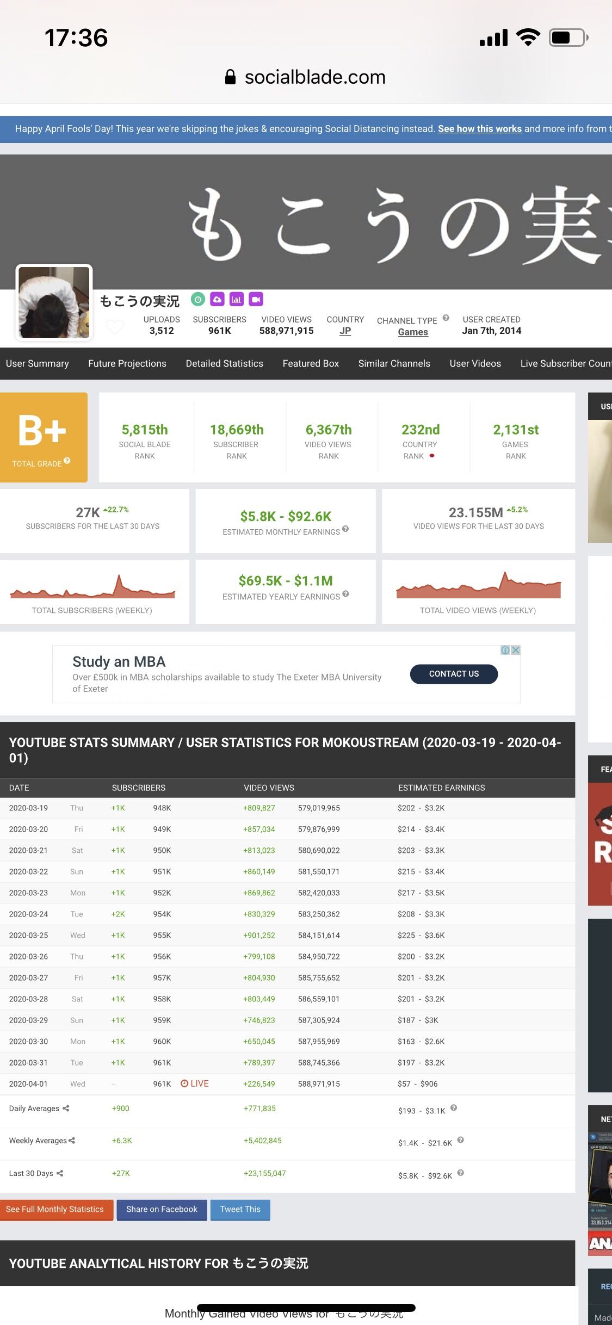Click the red LIVE indicator in 2020-04-01 row
Image resolution: width=612 pixels, height=1325 pixels.
tap(195, 1083)
